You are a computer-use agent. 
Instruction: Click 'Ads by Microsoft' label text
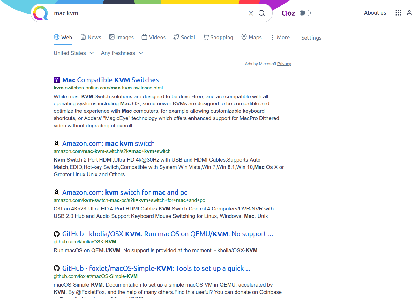260,64
